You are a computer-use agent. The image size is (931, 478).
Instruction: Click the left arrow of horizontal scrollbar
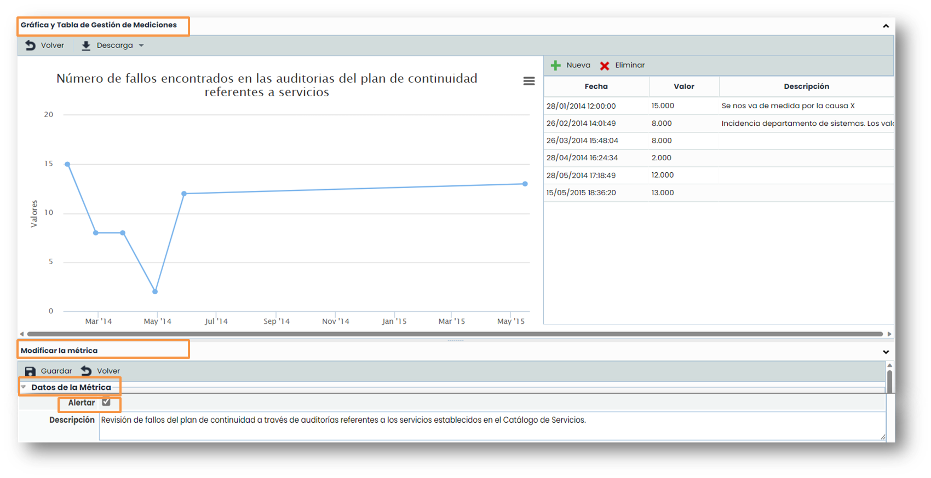click(22, 334)
